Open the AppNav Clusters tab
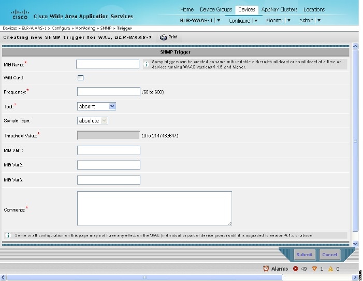 (x=280, y=9)
